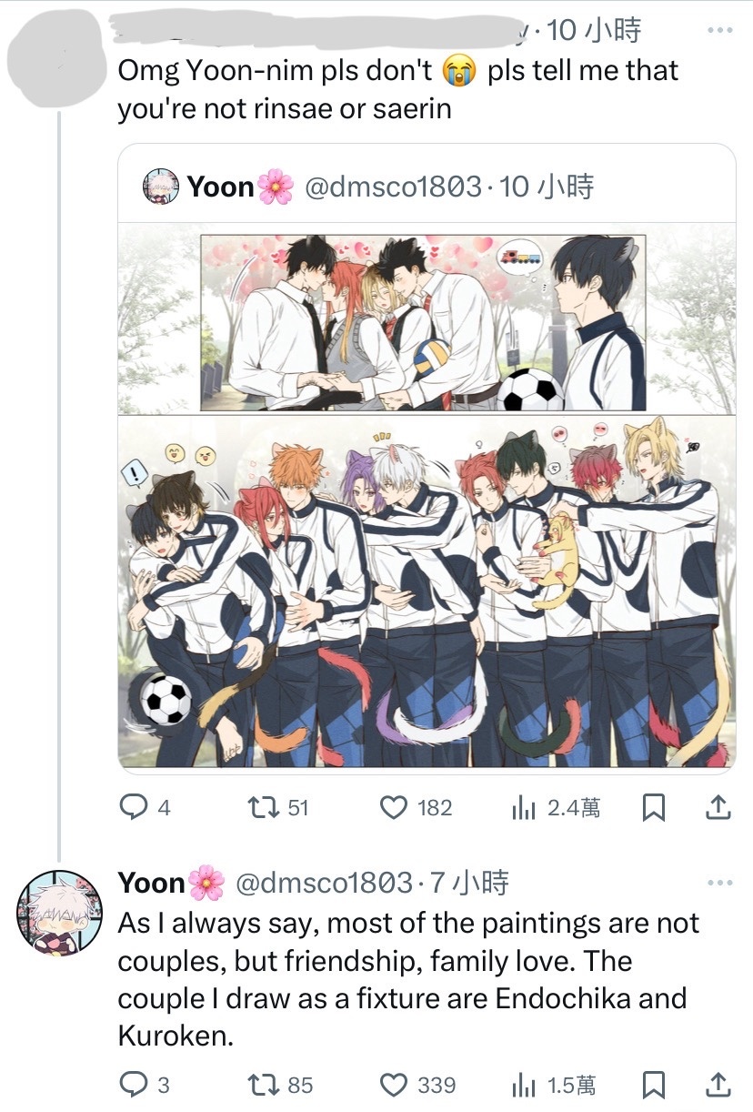Screen dimensions: 753x1112
Task: Bookmark the top post
Action: point(655,807)
